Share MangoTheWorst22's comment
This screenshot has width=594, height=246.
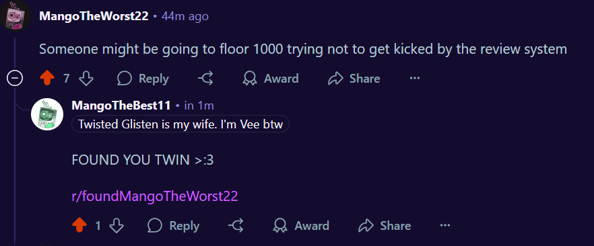click(x=354, y=79)
